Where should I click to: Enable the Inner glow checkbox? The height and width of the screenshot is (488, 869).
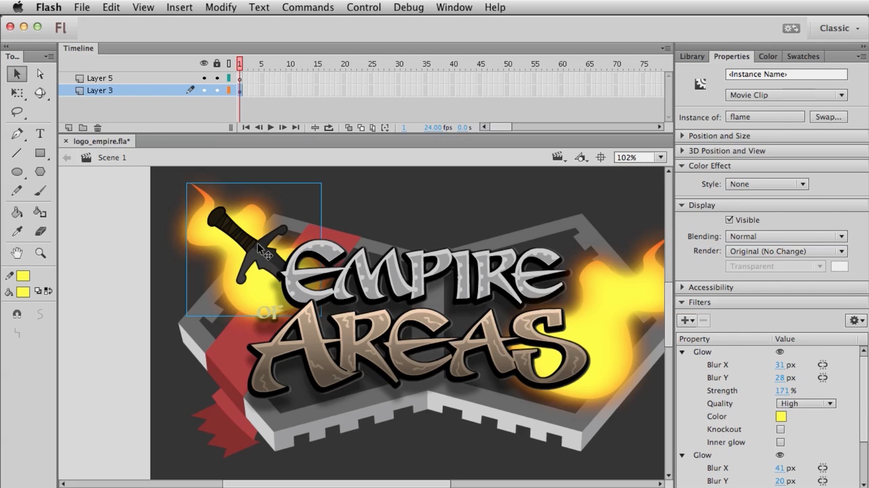coord(780,442)
